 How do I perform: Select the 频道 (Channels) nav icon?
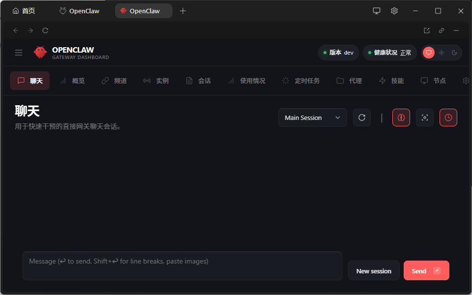(114, 81)
